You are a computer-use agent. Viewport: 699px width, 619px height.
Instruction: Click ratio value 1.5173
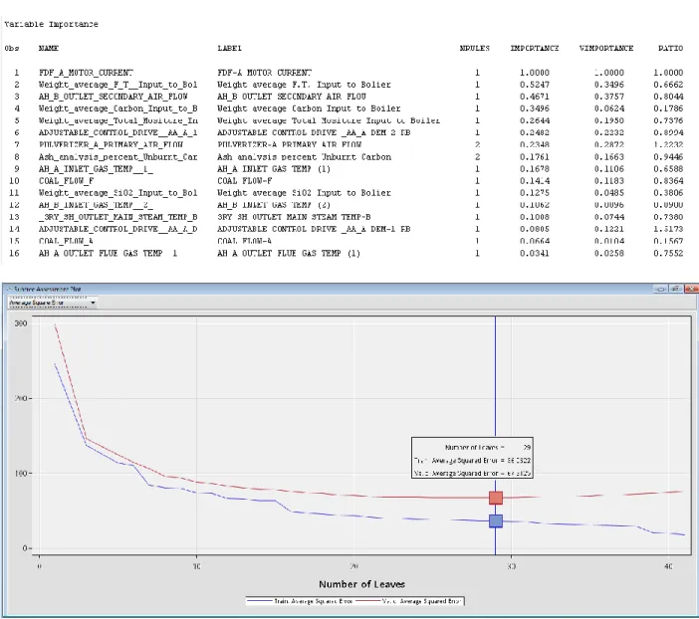pyautogui.click(x=668, y=229)
